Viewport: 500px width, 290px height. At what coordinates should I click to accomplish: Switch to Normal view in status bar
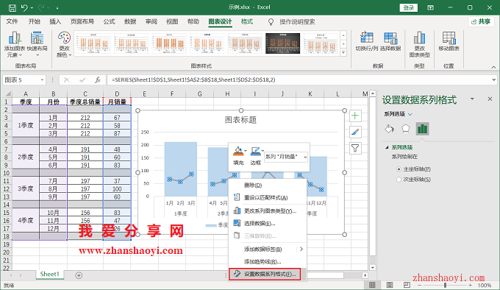coord(372,285)
